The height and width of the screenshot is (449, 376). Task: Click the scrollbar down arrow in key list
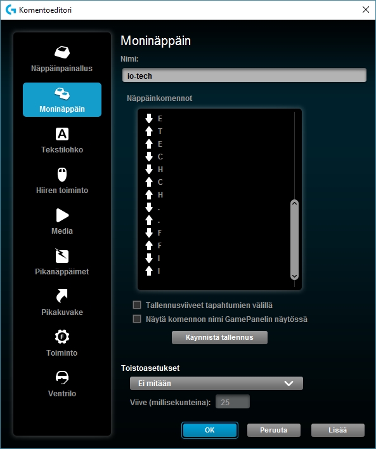click(294, 276)
